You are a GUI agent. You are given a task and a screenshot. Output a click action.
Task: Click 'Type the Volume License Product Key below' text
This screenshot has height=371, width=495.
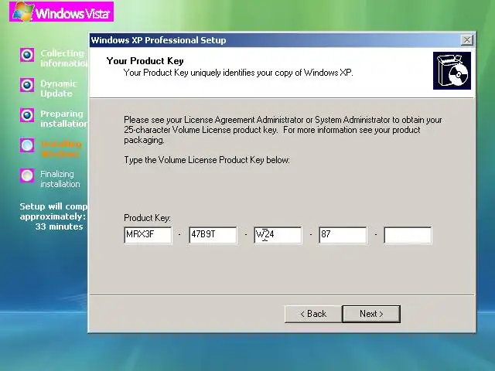(x=207, y=160)
